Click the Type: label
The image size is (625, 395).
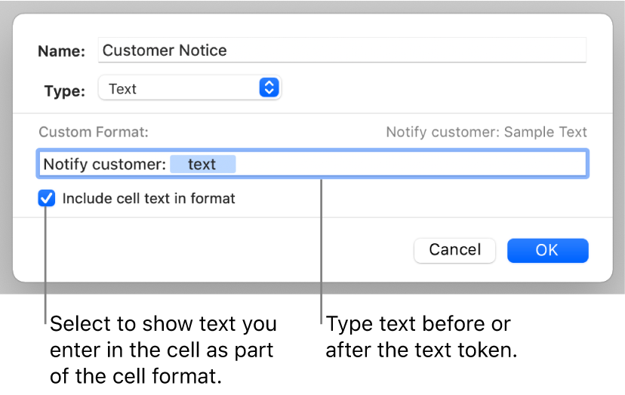pos(65,91)
